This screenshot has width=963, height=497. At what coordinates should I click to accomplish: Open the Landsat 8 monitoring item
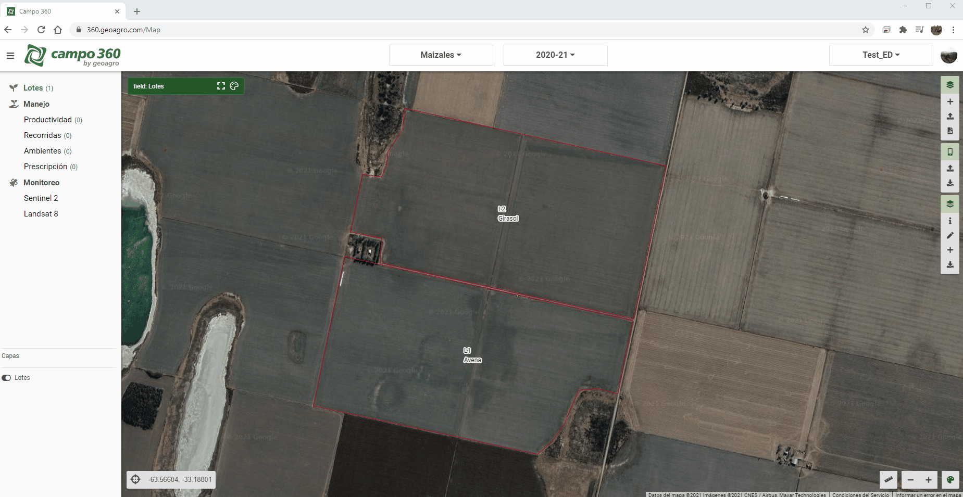(41, 214)
